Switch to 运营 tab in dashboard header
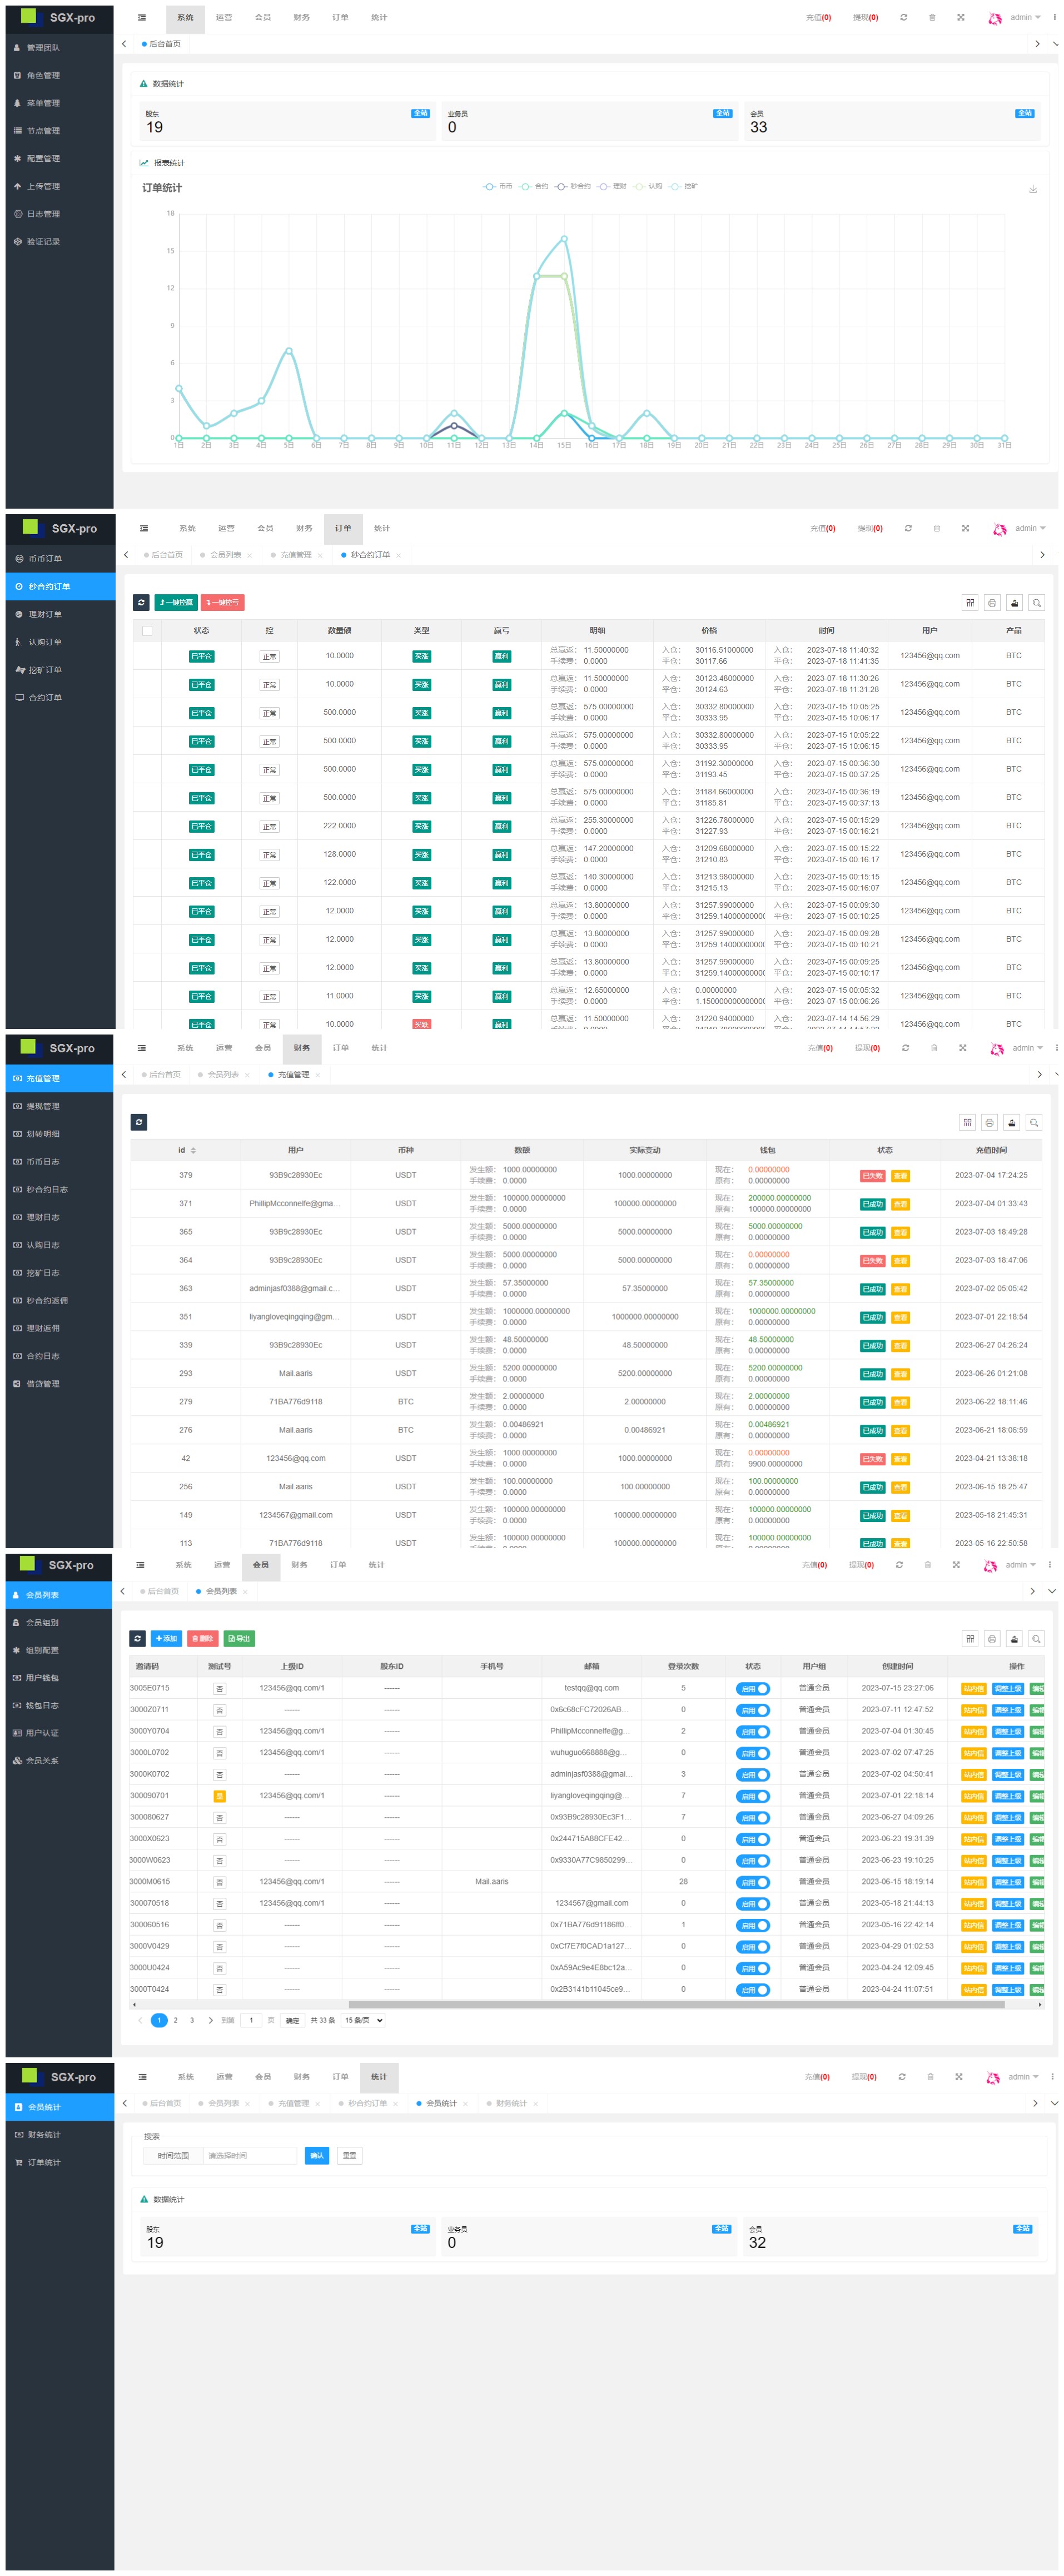Viewport: 1064px width, 2576px height. [x=224, y=18]
